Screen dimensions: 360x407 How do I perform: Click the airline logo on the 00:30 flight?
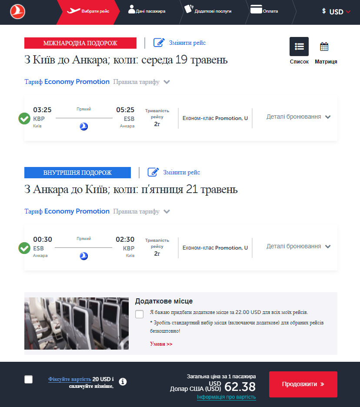point(83,256)
